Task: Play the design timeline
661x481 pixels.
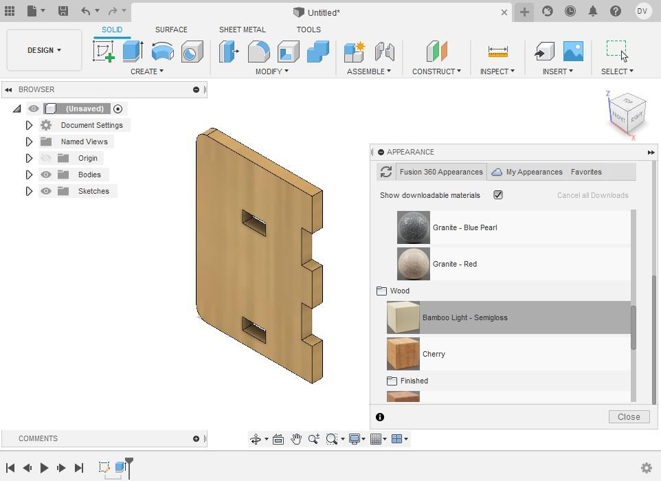Action: click(x=44, y=467)
